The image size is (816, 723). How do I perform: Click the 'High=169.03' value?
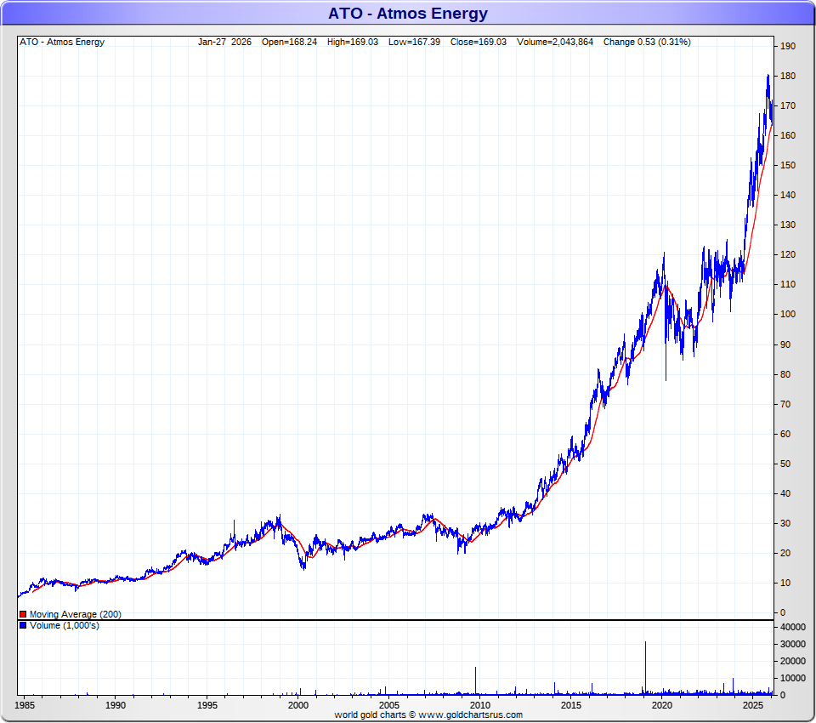(x=352, y=42)
